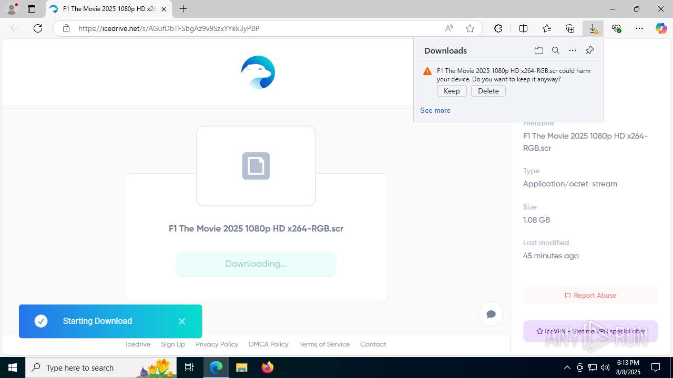Open Contact footer link

[373, 344]
